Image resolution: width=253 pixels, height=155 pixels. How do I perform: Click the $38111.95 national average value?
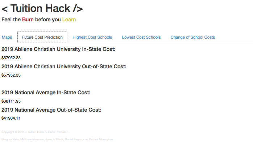coord(11,101)
